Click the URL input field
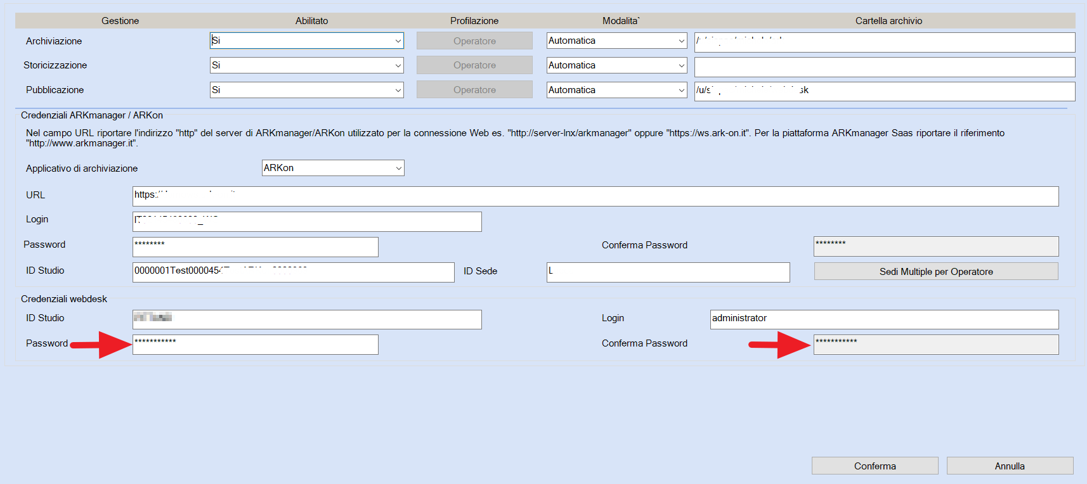Screen dimensions: 1087x484 point(596,196)
